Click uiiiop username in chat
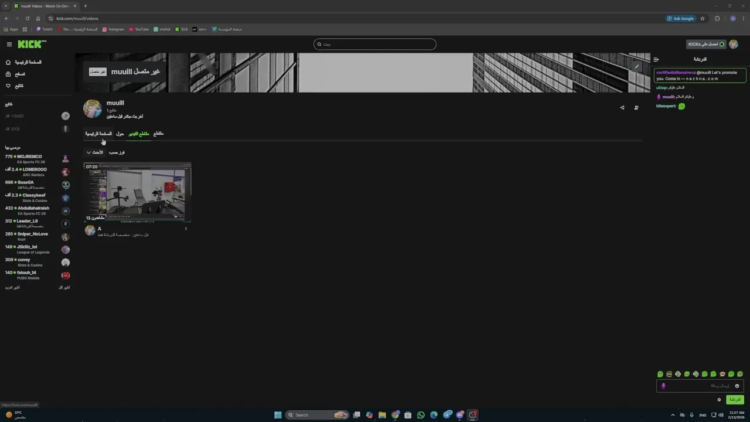 pyautogui.click(x=661, y=87)
